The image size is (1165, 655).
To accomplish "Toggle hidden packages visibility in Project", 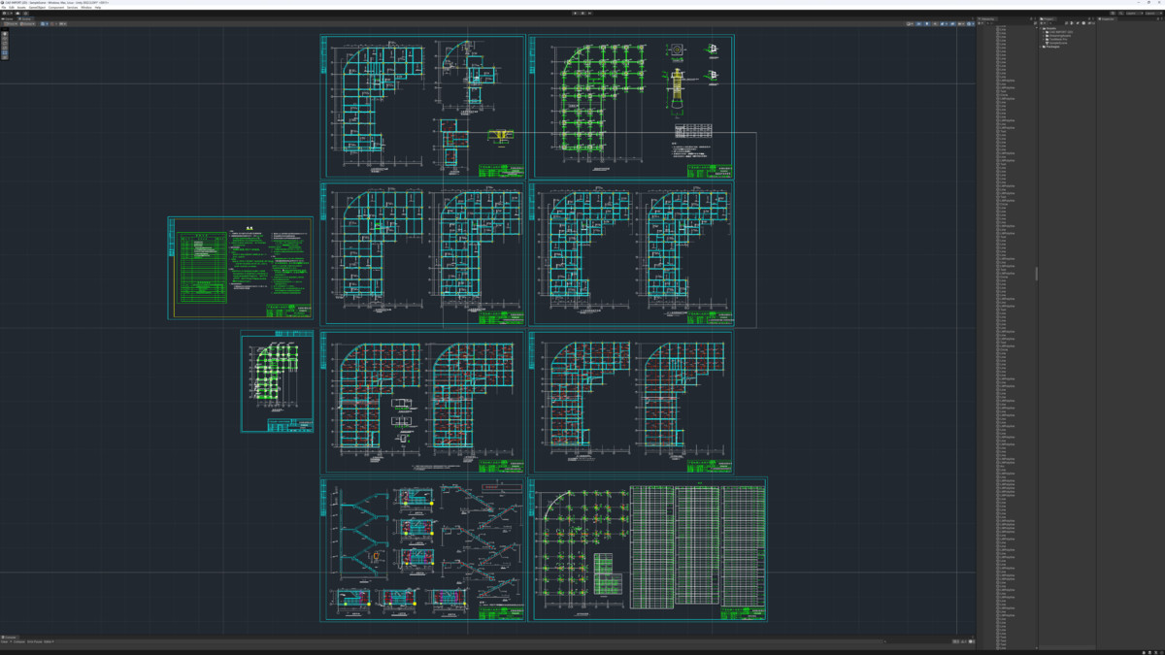I will 1091,23.
